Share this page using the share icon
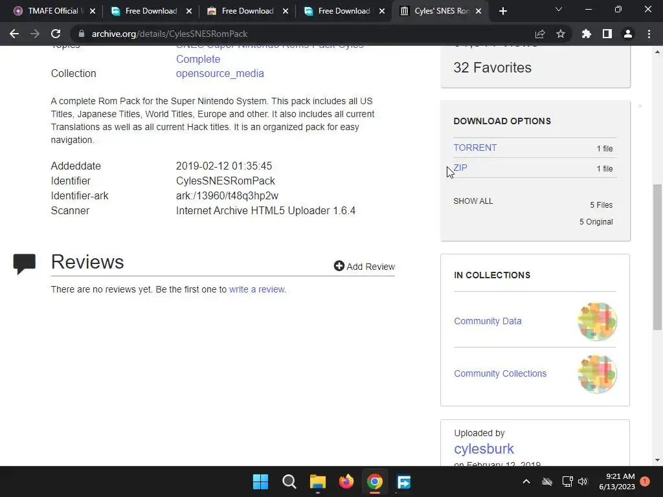The image size is (663, 497). click(x=539, y=34)
